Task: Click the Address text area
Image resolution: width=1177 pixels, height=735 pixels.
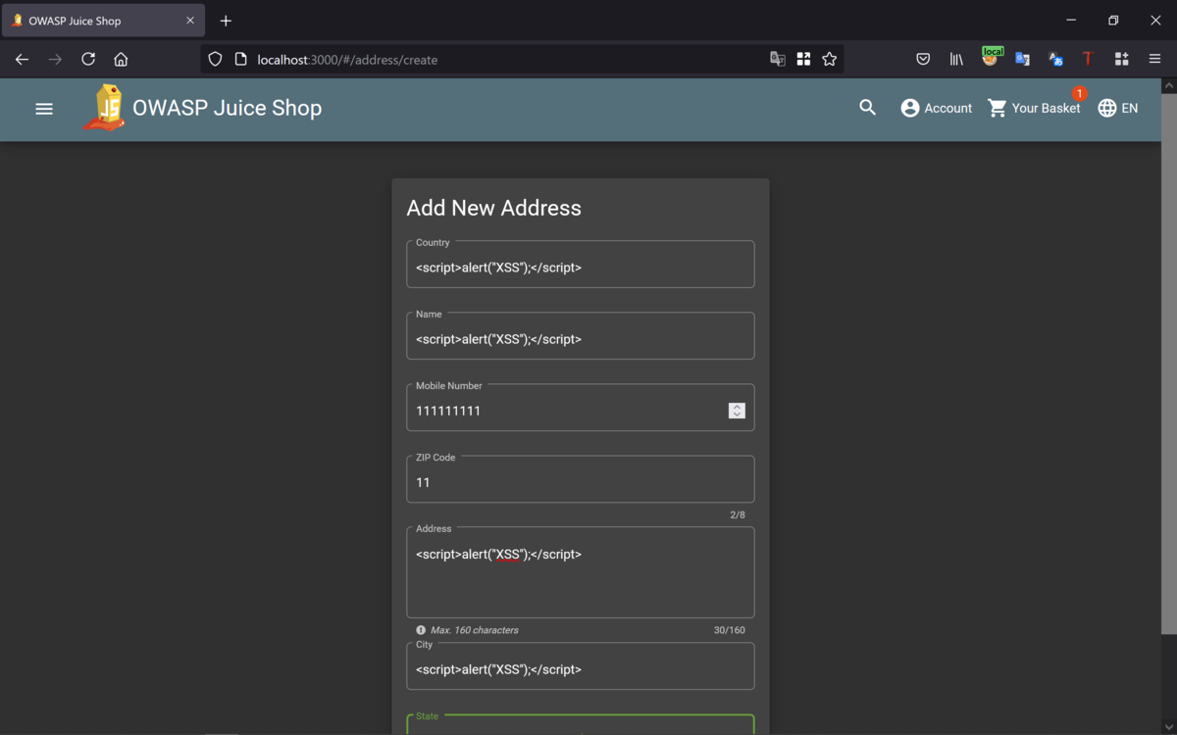Action: click(581, 573)
